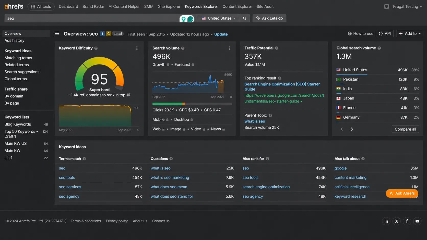Open the Add to dropdown
Viewport: 427px width, 240px height.
(410, 34)
